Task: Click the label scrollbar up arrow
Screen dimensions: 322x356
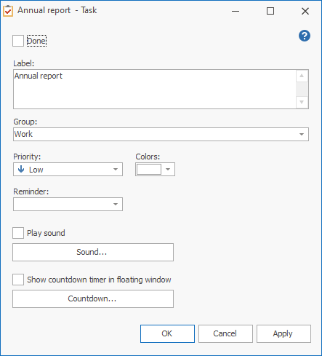Action: (302, 76)
